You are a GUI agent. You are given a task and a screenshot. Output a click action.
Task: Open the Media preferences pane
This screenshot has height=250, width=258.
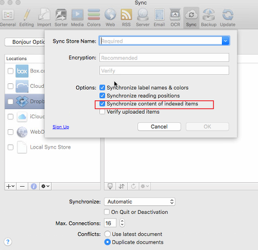(x=77, y=18)
